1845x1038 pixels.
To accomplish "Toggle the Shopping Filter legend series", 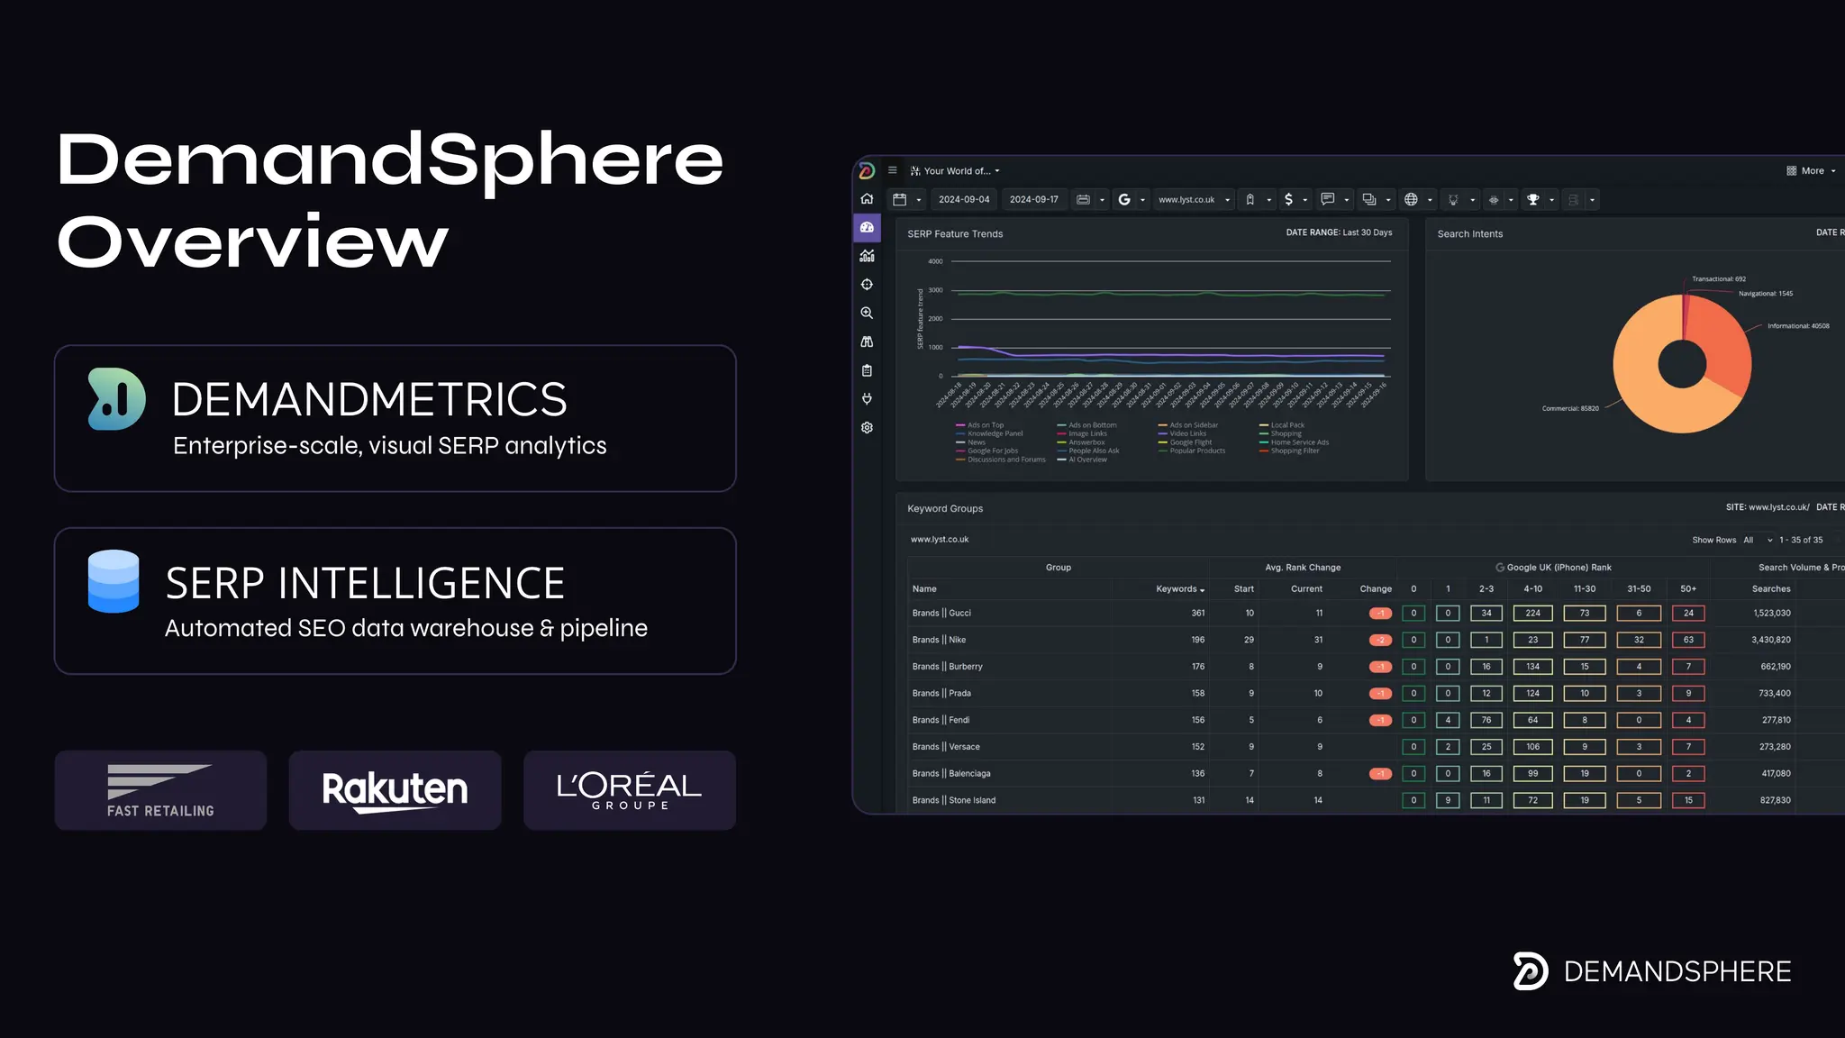I will point(1289,451).
